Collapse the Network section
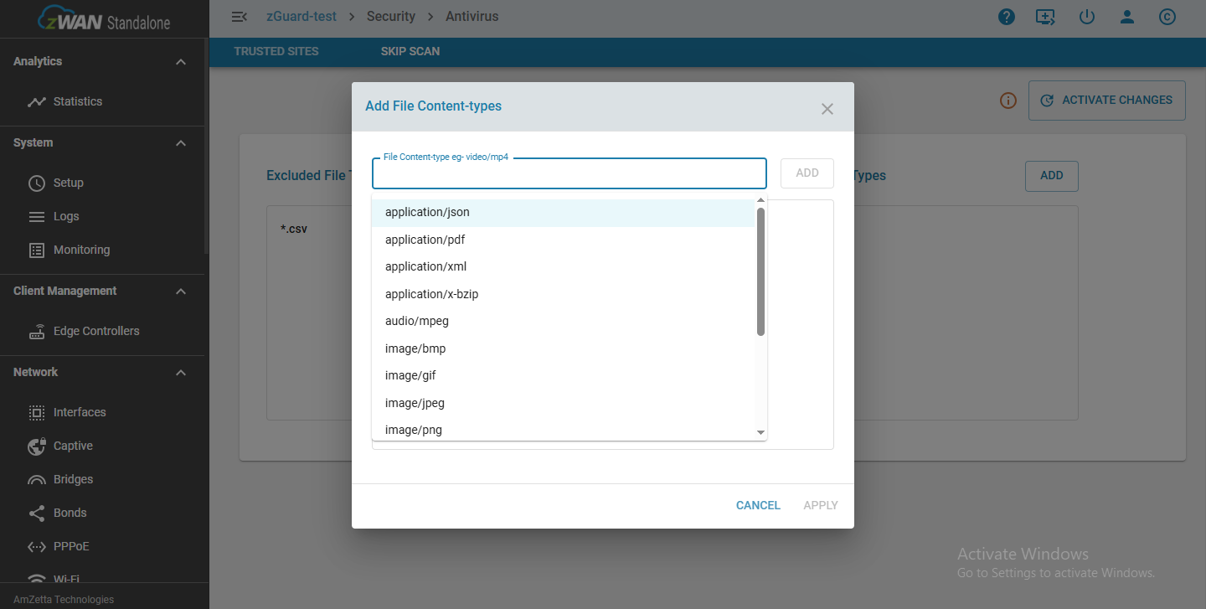Viewport: 1206px width, 609px height. click(180, 372)
